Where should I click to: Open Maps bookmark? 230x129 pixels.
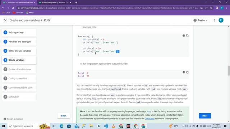30,13
